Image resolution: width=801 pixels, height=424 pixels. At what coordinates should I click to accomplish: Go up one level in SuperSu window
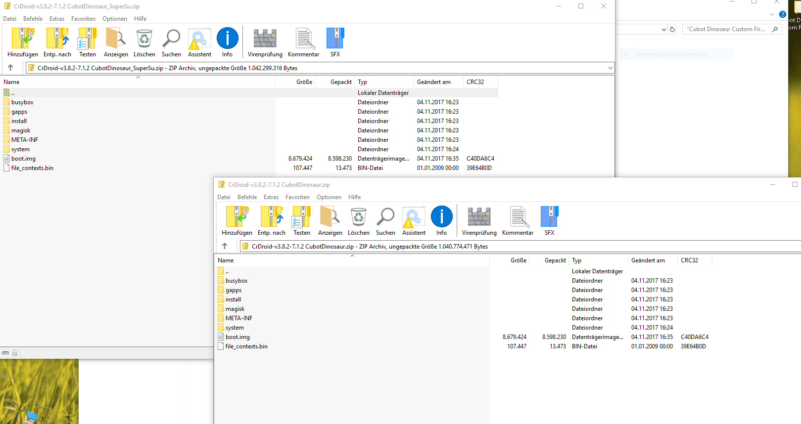coord(10,68)
